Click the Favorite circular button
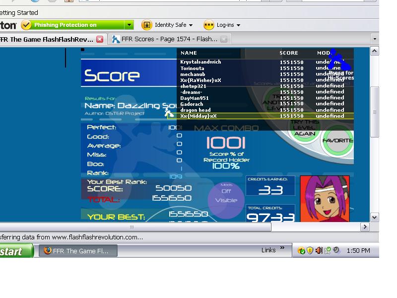 pyautogui.click(x=338, y=141)
